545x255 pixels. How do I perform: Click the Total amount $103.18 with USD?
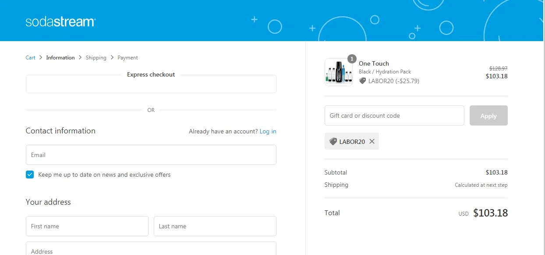tap(483, 213)
